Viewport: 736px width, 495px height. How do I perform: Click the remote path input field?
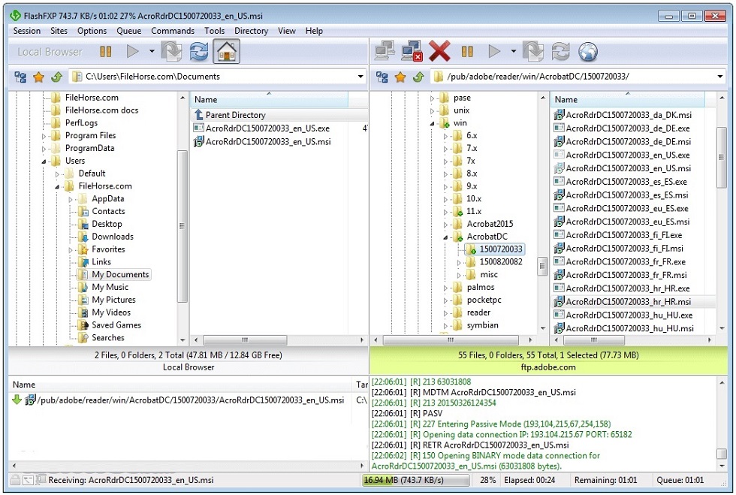(x=578, y=77)
